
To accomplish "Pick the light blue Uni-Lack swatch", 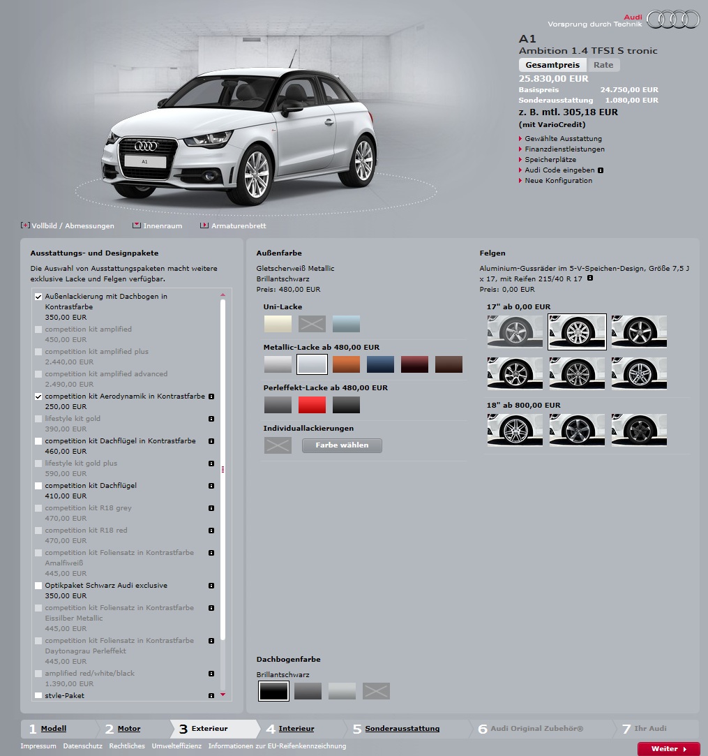I will point(346,324).
